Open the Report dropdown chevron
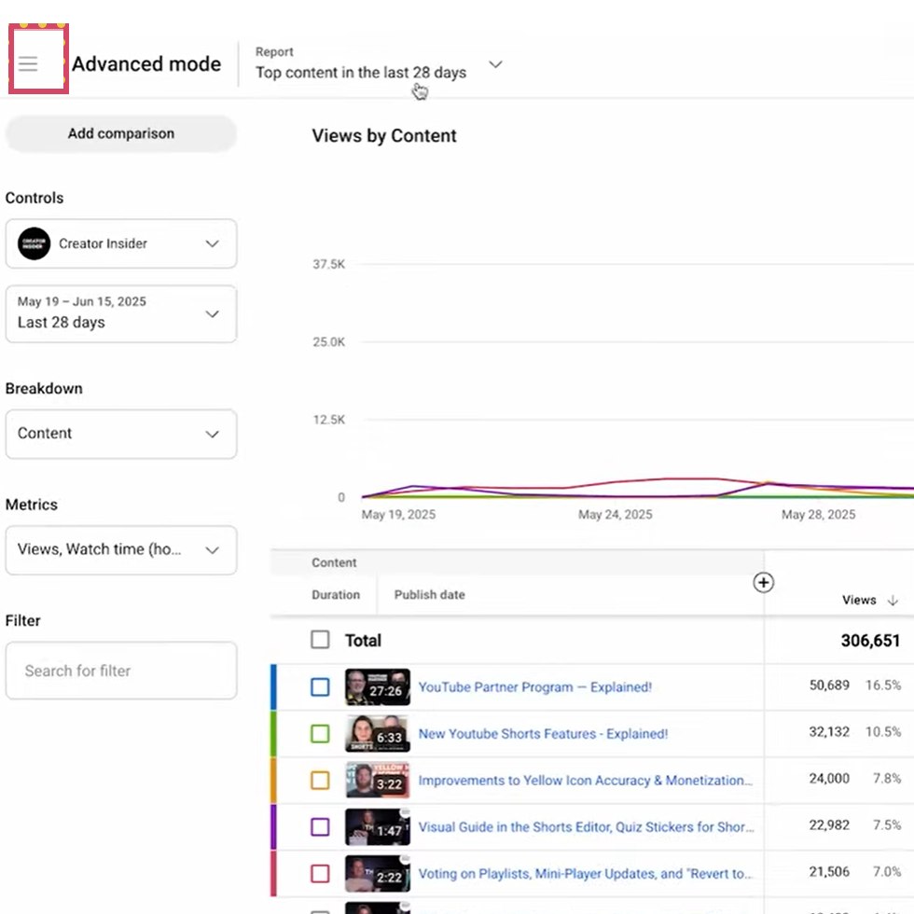 [x=495, y=64]
